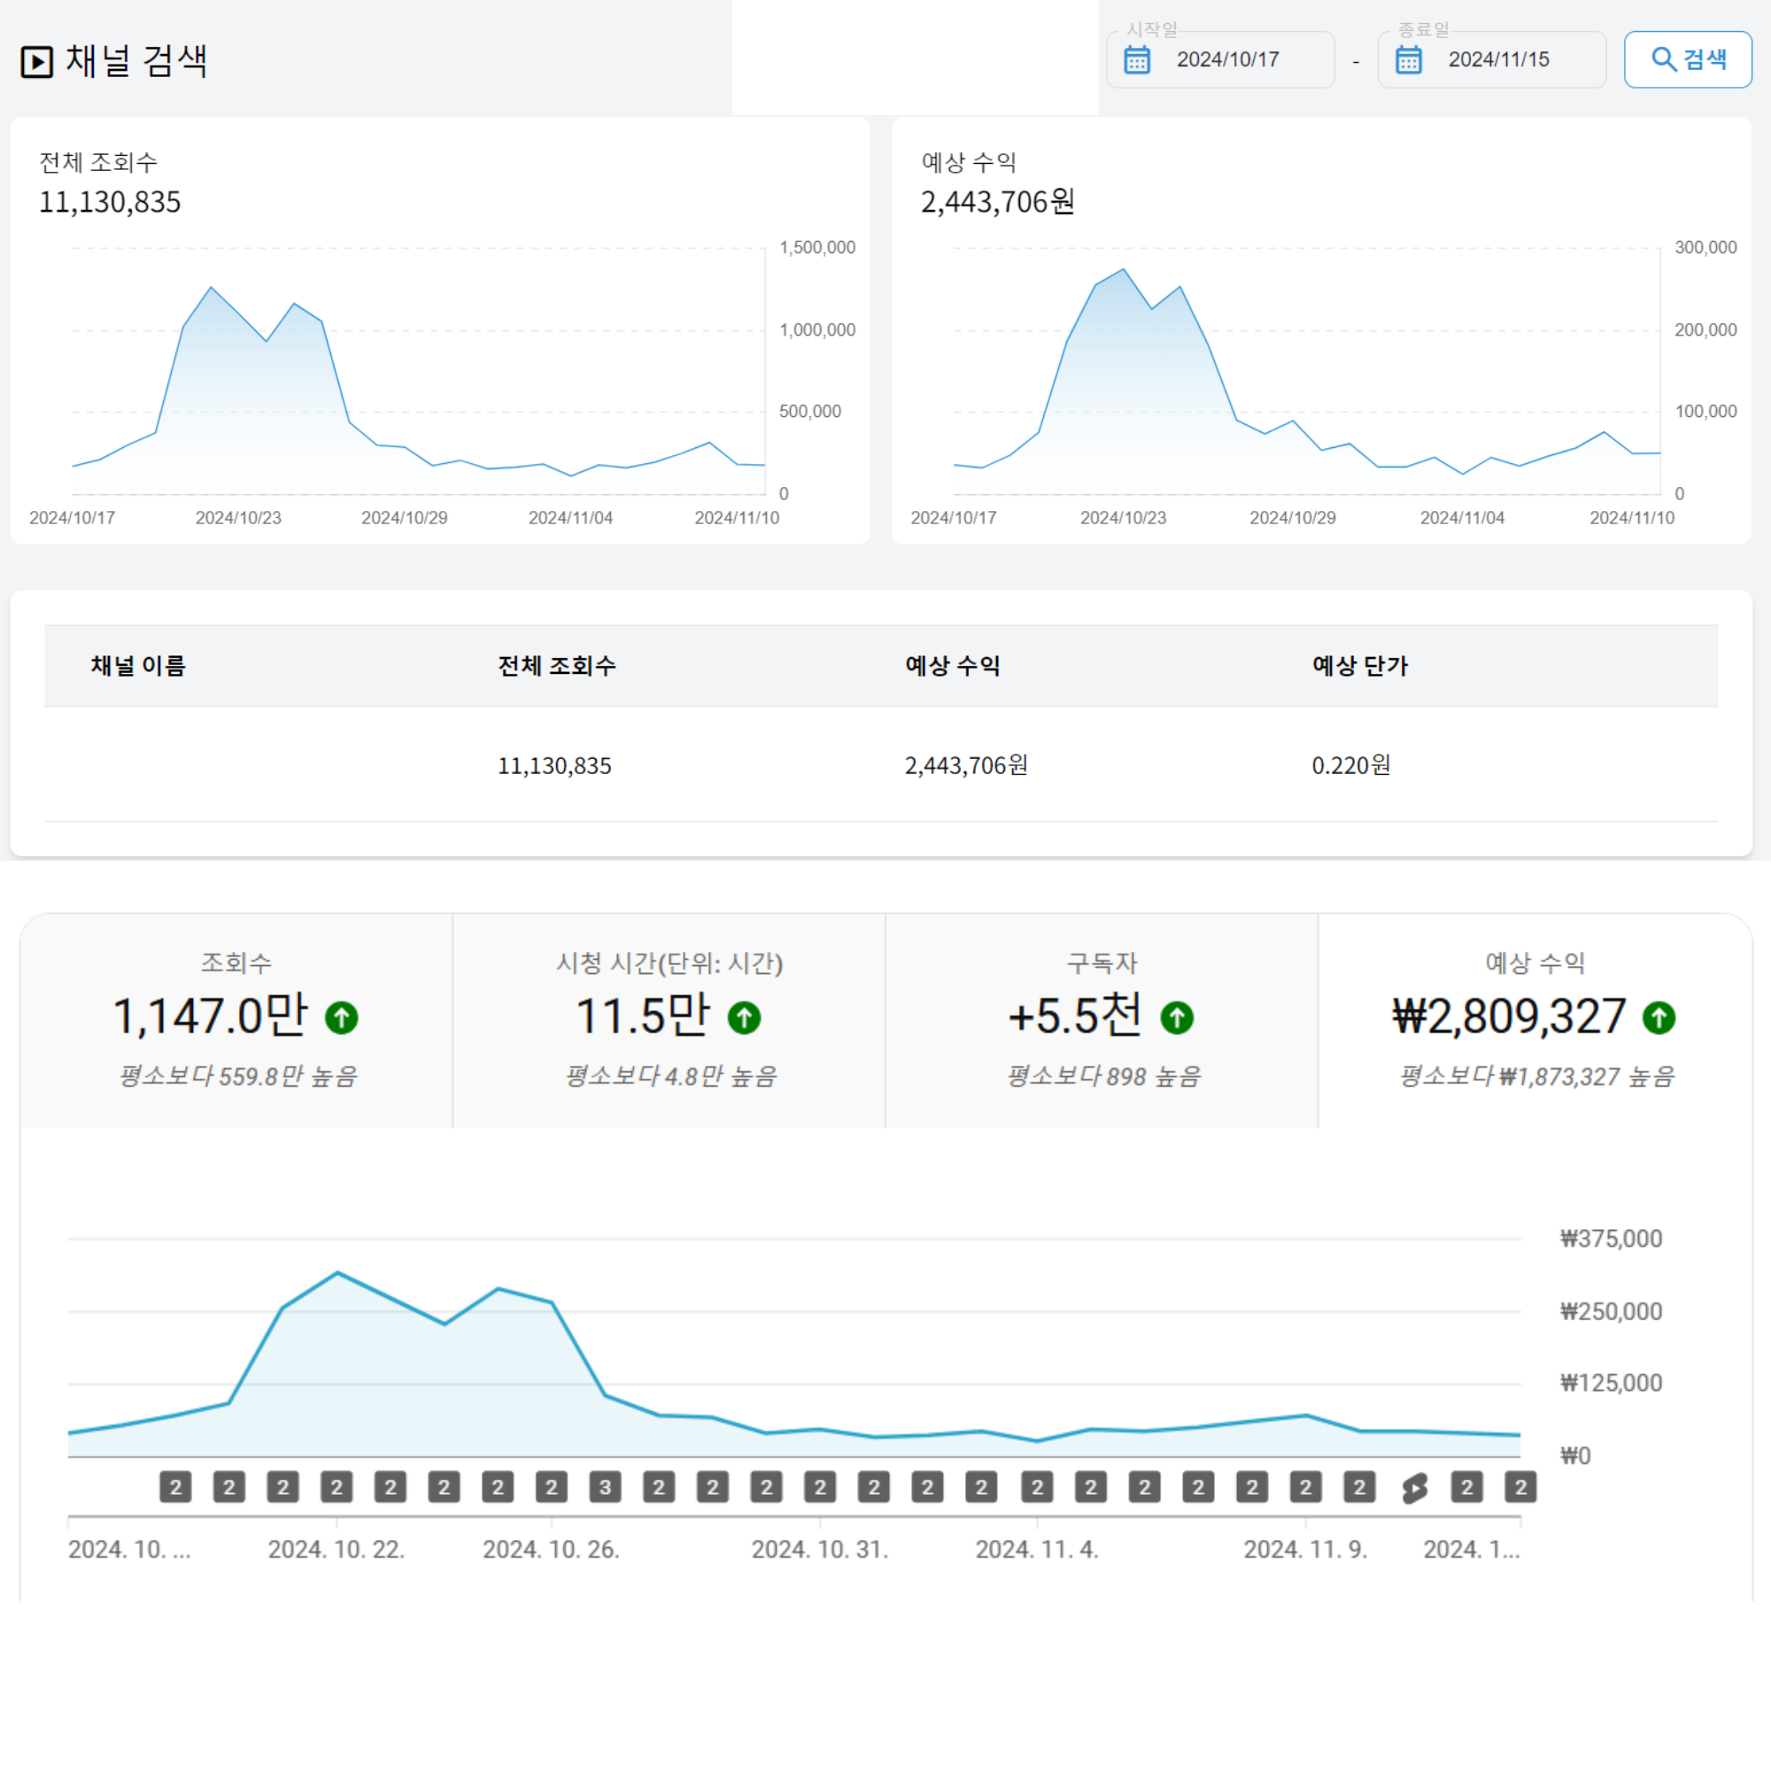The width and height of the screenshot is (1771, 1771).
Task: Click the 11,130,835 cell in the table row
Action: pos(554,765)
